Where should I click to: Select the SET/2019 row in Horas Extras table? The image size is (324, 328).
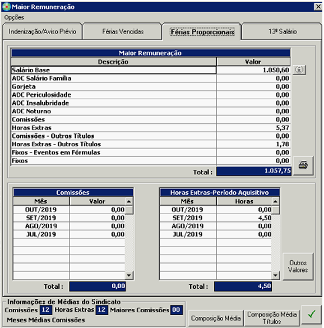coord(216,218)
